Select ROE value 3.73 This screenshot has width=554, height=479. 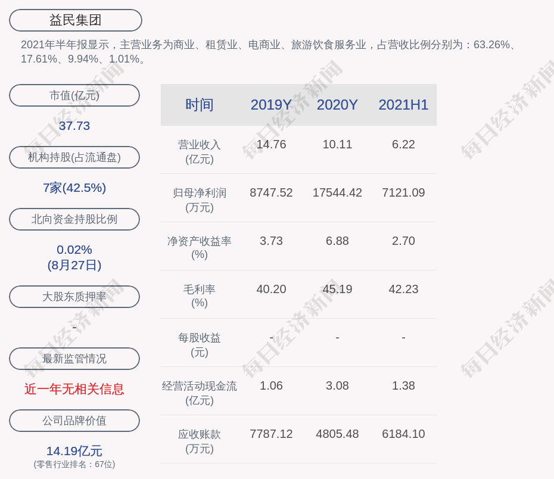(x=271, y=241)
